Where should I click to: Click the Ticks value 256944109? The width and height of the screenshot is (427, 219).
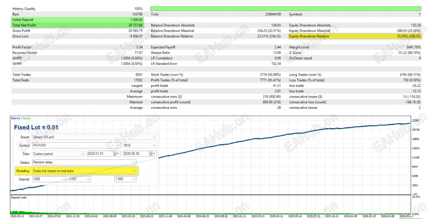(x=272, y=14)
